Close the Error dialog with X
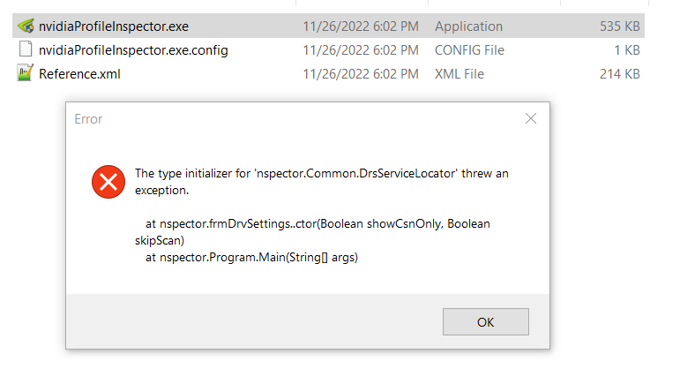 531,118
